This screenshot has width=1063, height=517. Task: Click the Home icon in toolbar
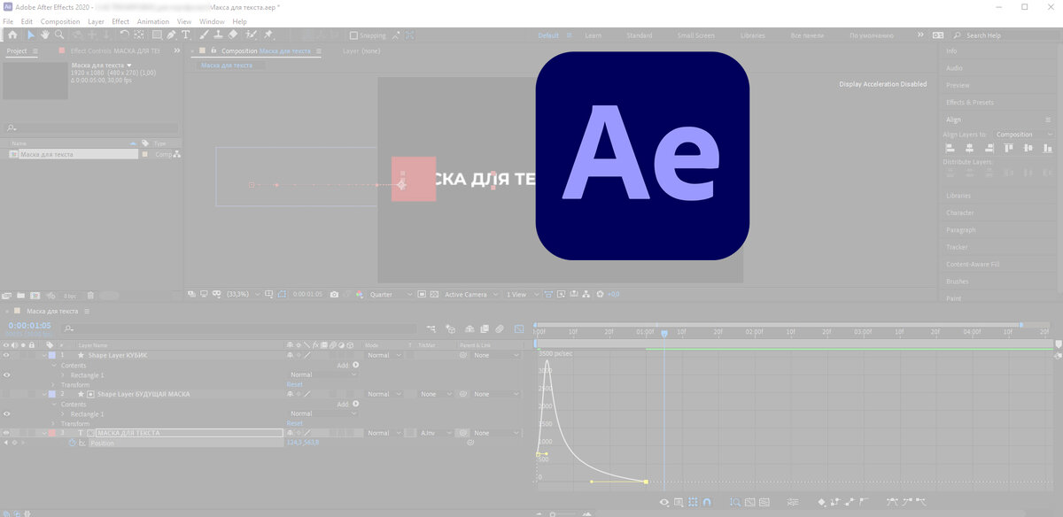click(12, 35)
